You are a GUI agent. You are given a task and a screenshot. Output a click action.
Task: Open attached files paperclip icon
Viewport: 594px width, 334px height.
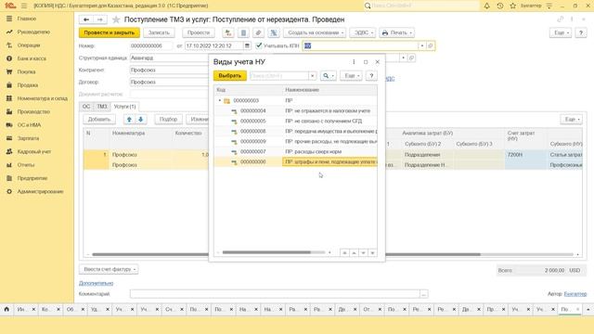258,33
